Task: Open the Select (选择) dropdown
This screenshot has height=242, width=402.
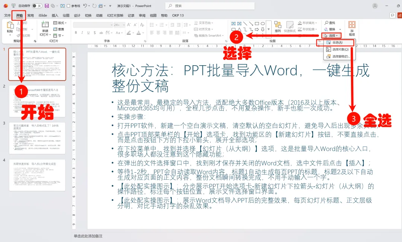Action: click(331, 36)
